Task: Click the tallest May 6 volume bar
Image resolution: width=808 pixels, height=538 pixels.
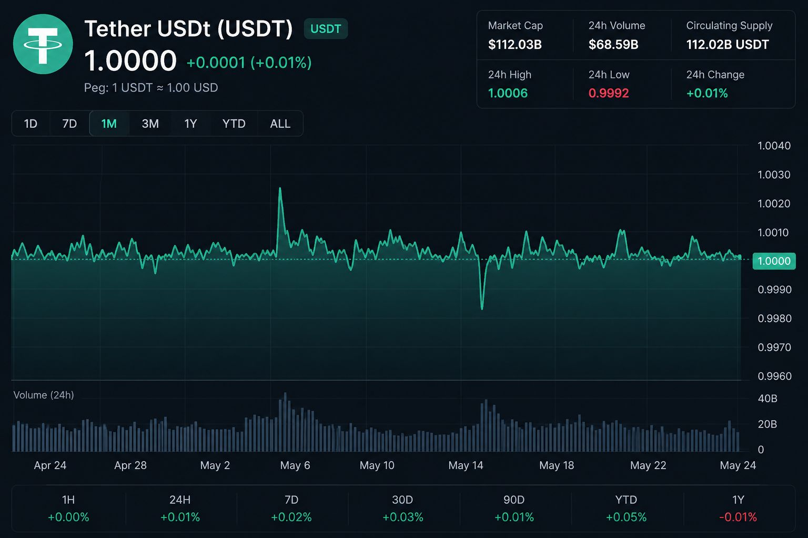Action: click(x=285, y=422)
